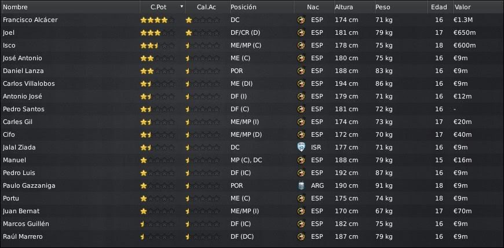The width and height of the screenshot is (504, 248).
Task: Open Juan Bernat's player profile
Action: point(21,211)
